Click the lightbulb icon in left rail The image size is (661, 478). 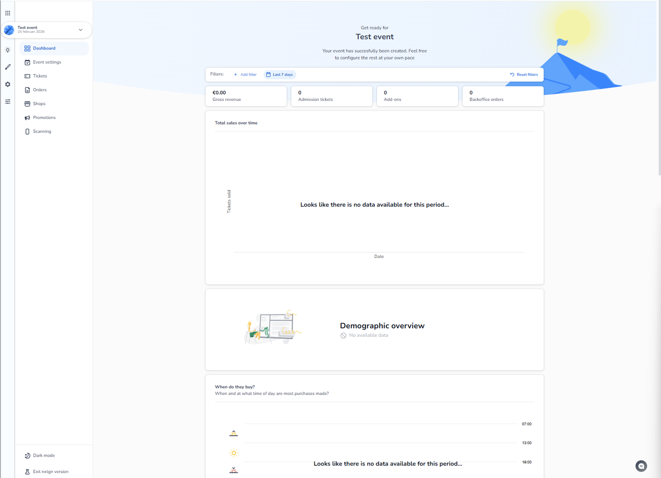tap(8, 50)
